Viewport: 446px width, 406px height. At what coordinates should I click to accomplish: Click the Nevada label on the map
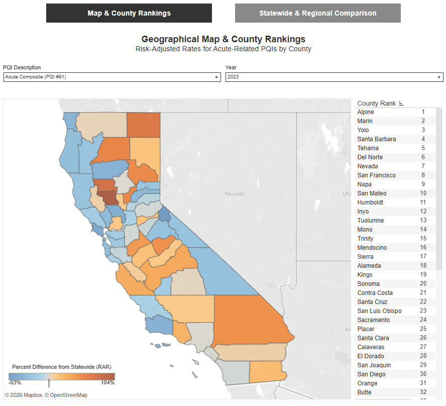coord(235,193)
